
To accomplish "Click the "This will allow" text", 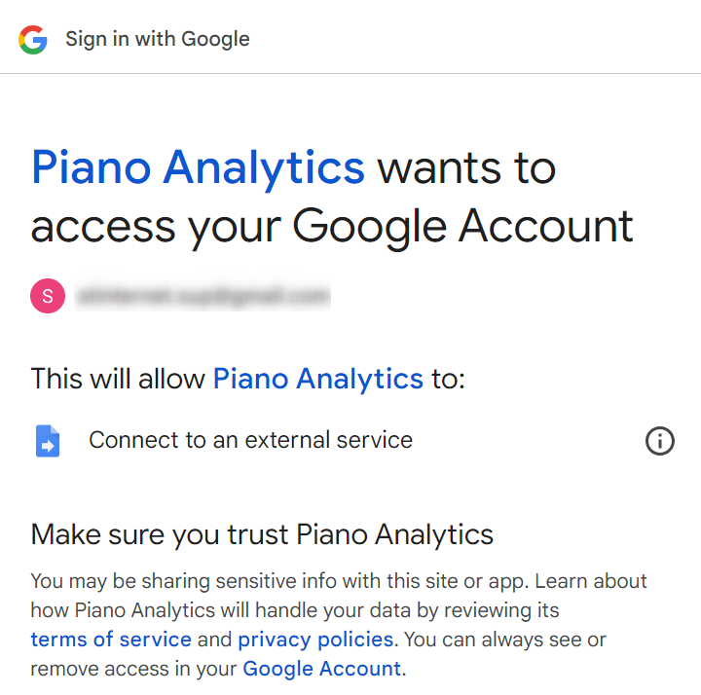I will tap(118, 378).
